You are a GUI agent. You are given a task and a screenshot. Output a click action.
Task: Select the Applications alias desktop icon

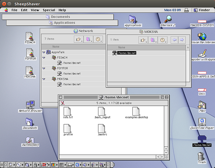click(x=133, y=21)
